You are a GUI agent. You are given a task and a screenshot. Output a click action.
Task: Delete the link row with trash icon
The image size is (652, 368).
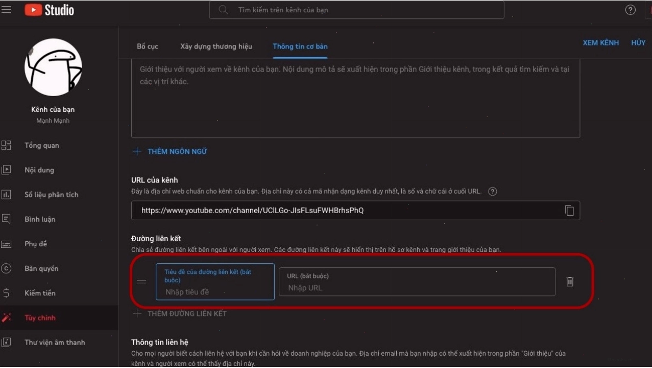(570, 282)
